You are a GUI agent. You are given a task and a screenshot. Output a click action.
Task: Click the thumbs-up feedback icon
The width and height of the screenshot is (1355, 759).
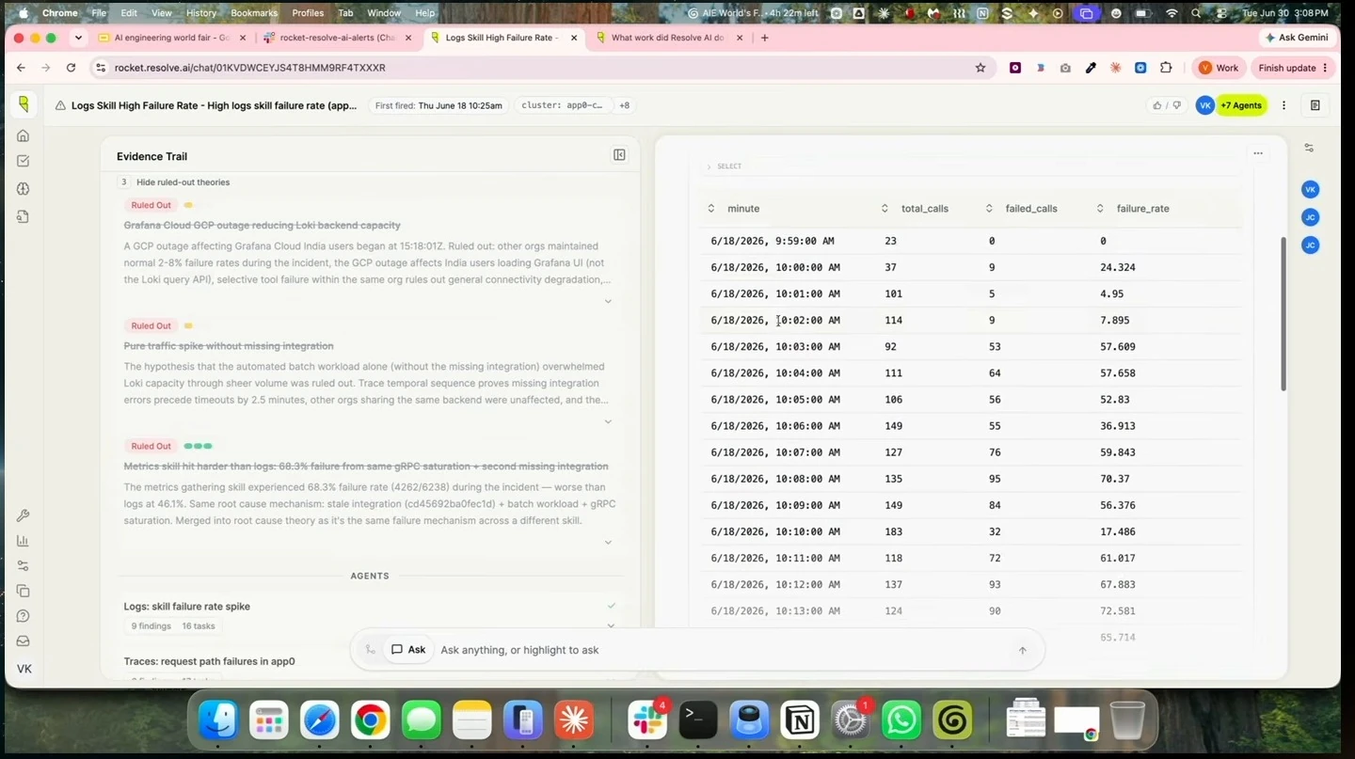tap(1156, 105)
